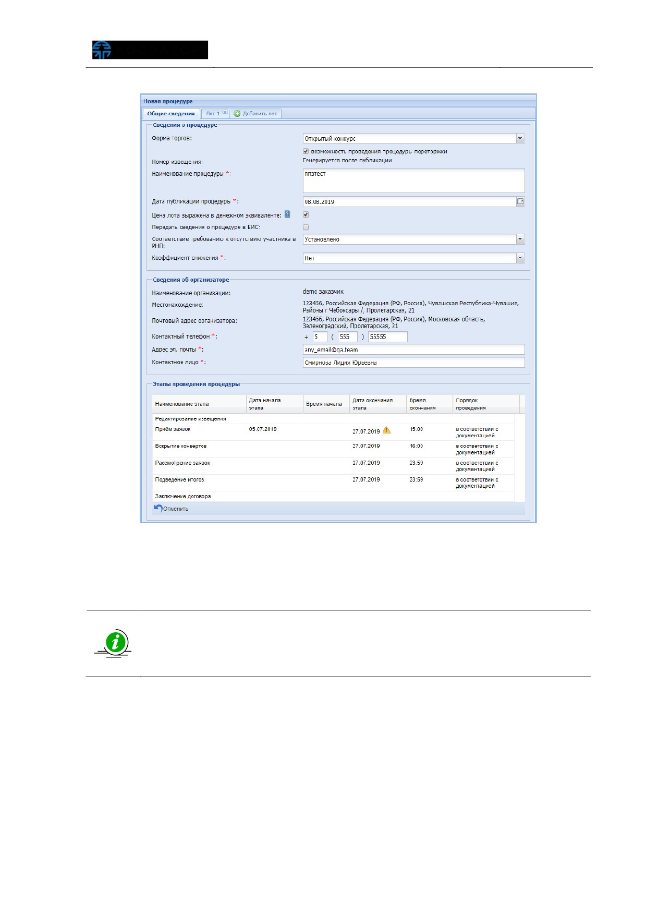Click end time 15:00 cell
This screenshot has width=646, height=914.
[x=416, y=429]
